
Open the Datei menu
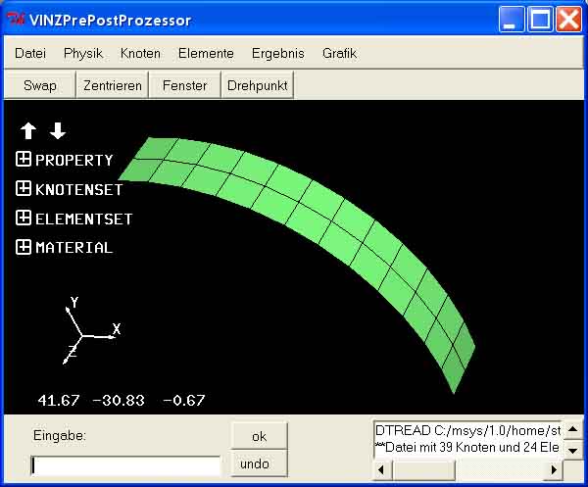point(30,53)
